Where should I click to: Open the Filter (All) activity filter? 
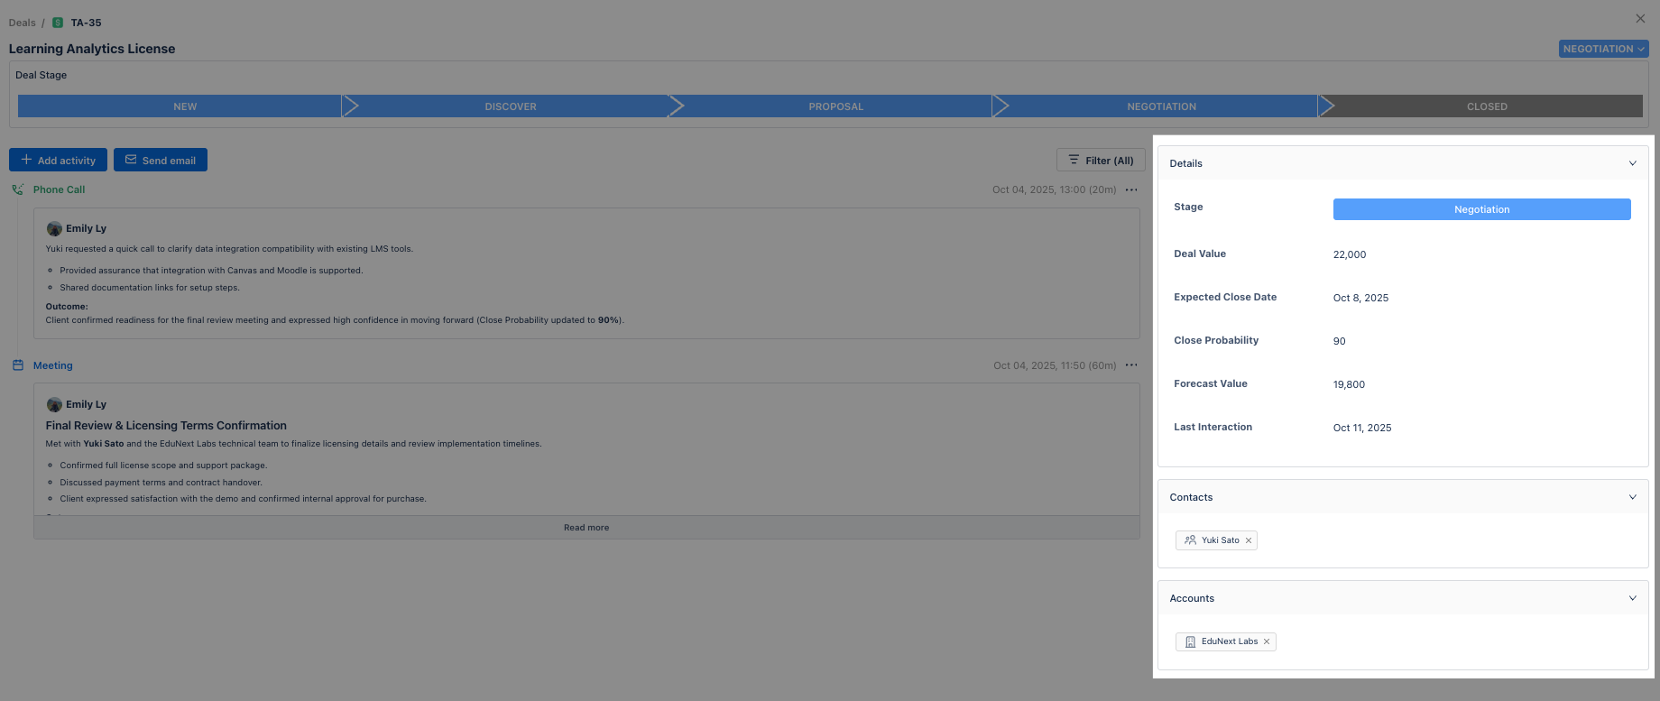tap(1101, 160)
